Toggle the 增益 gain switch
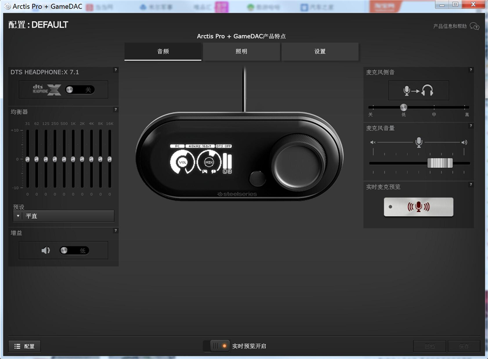Image resolution: width=488 pixels, height=359 pixels. [x=74, y=251]
